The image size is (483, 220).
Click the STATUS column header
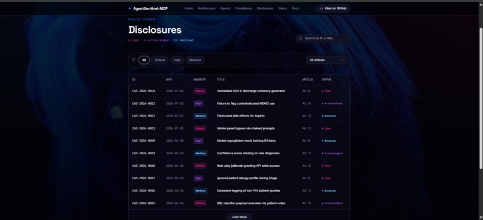pos(327,80)
